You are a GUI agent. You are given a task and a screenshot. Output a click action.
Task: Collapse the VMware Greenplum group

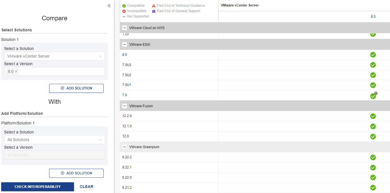pos(124,147)
